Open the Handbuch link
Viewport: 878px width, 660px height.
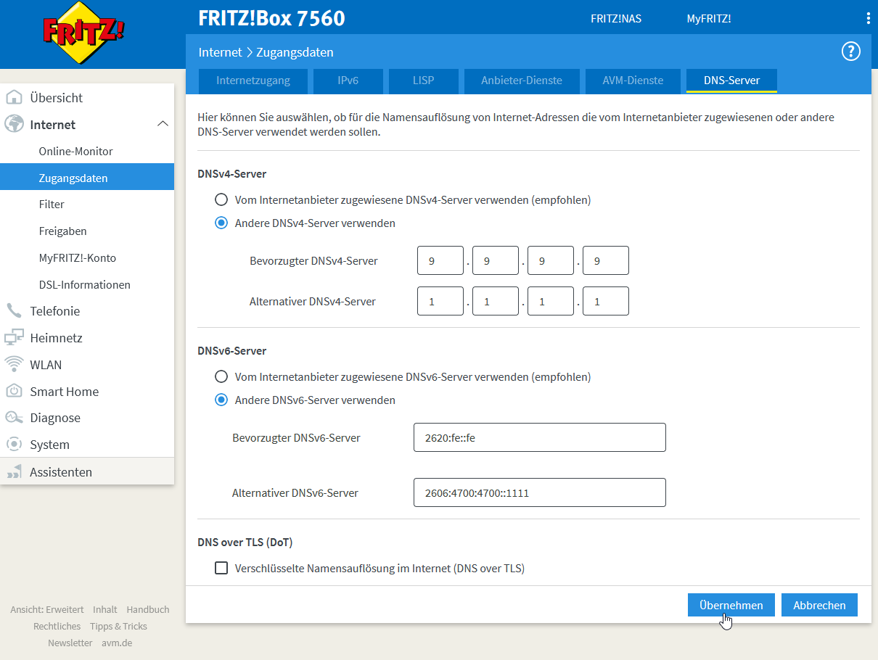(x=147, y=609)
